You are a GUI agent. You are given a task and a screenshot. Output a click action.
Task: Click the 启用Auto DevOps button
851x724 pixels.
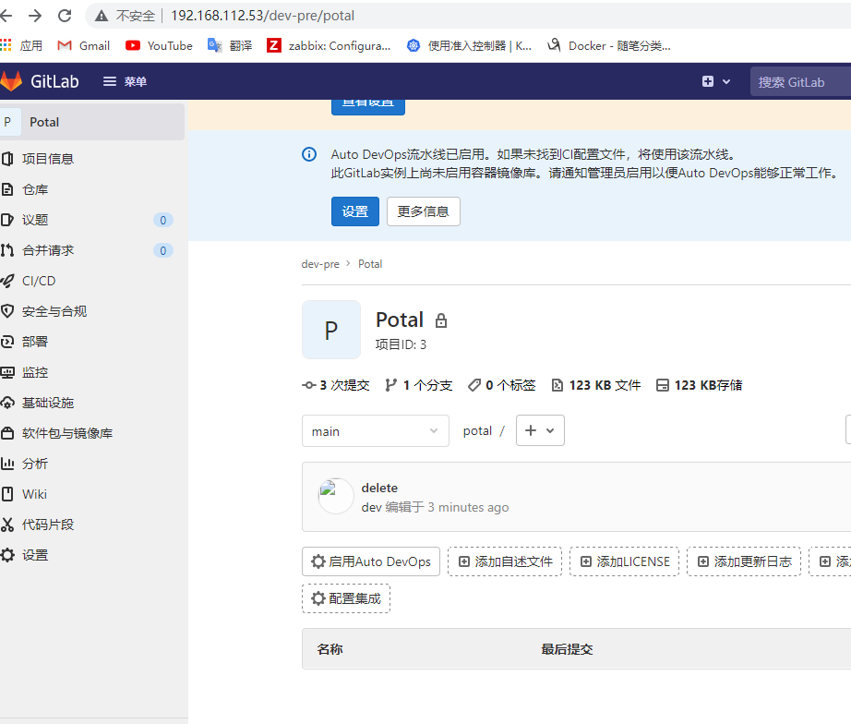370,561
